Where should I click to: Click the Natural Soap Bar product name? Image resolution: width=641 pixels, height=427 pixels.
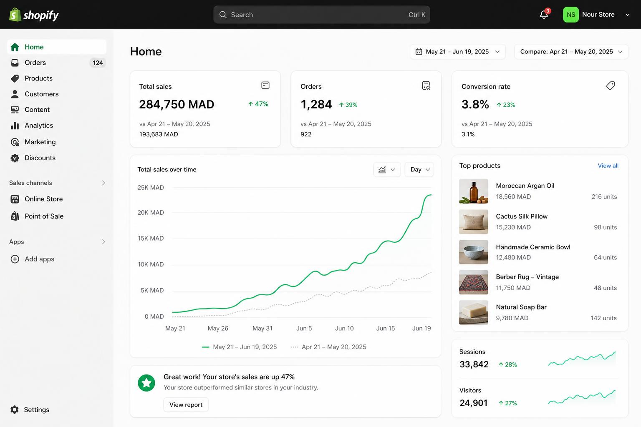[521, 307]
